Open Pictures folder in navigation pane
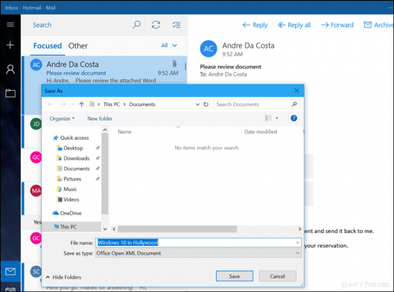394x292 pixels. 69,179
